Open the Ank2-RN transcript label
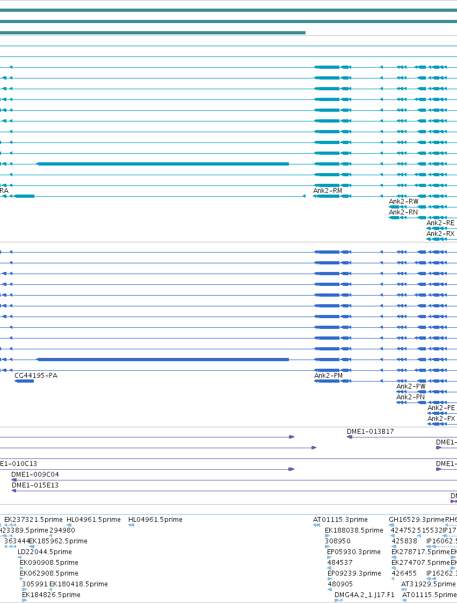 coord(403,212)
